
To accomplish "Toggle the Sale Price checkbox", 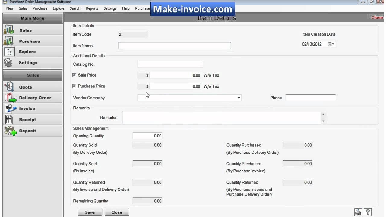I will pos(74,75).
